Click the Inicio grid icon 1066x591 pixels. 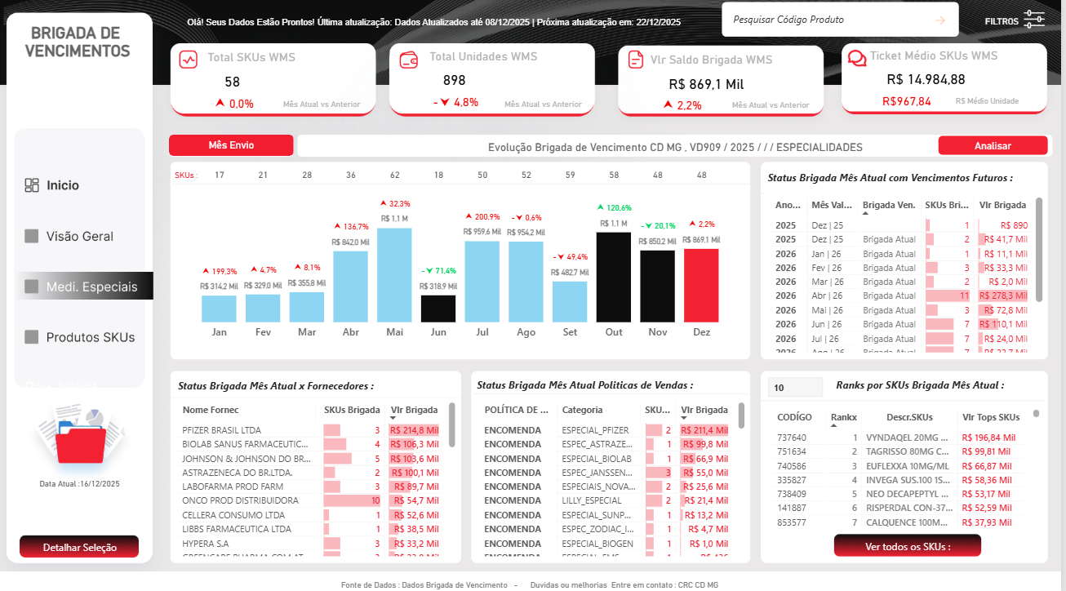pyautogui.click(x=32, y=185)
